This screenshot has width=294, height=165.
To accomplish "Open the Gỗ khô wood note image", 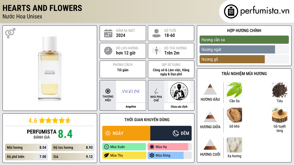I will point(234,115).
